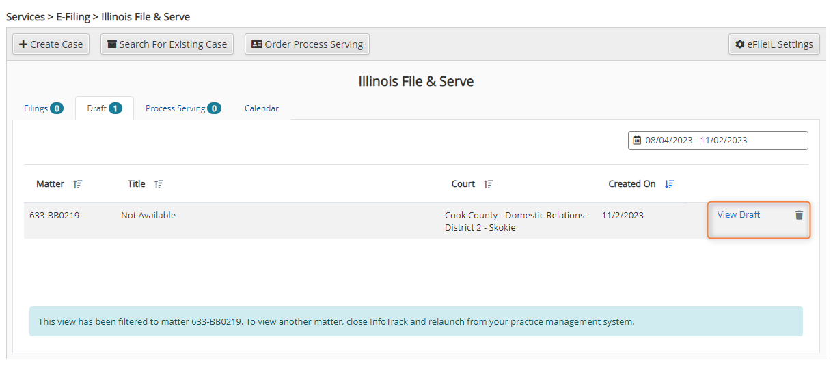Sort by Created On column icon

click(670, 184)
